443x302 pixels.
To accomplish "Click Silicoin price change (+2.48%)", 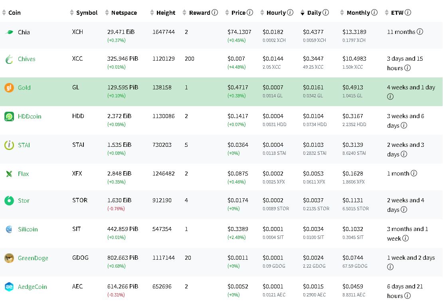I will point(237,237).
